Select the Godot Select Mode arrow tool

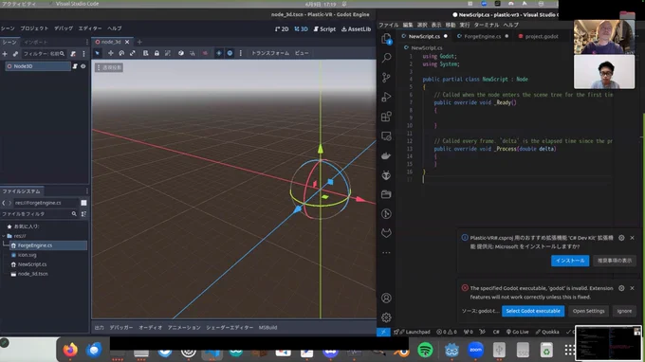coord(98,53)
